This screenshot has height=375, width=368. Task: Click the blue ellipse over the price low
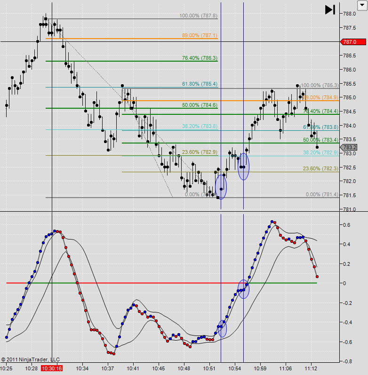pyautogui.click(x=221, y=187)
